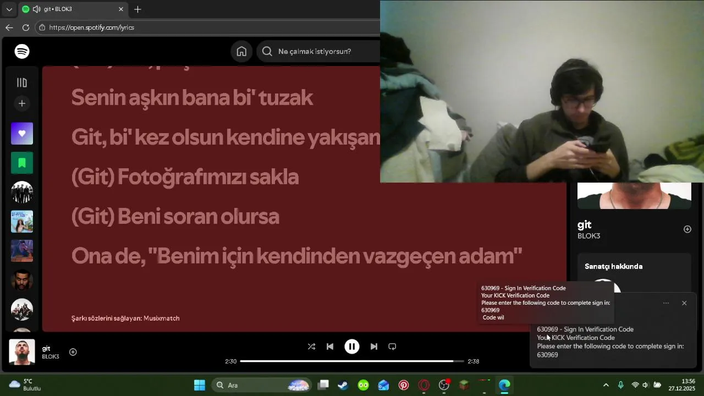Open artist BLOK3 in now-playing bar
The width and height of the screenshot is (704, 396).
click(51, 356)
